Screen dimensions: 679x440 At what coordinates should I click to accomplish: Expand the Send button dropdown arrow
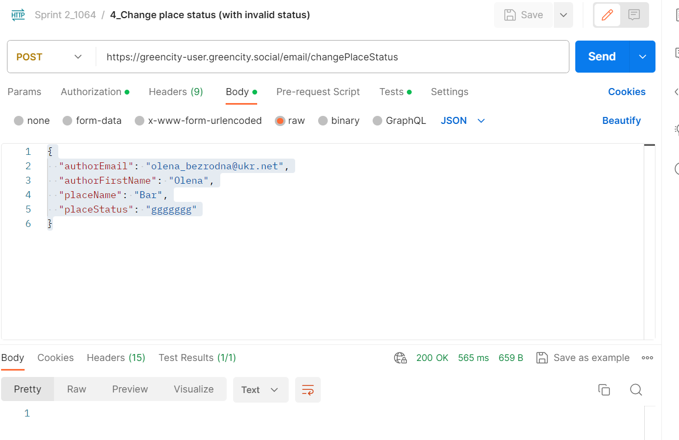pyautogui.click(x=643, y=57)
